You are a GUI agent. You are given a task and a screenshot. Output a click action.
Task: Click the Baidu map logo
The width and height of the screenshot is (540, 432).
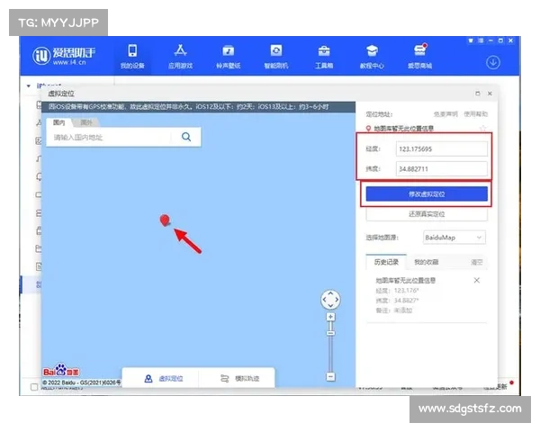(x=61, y=370)
